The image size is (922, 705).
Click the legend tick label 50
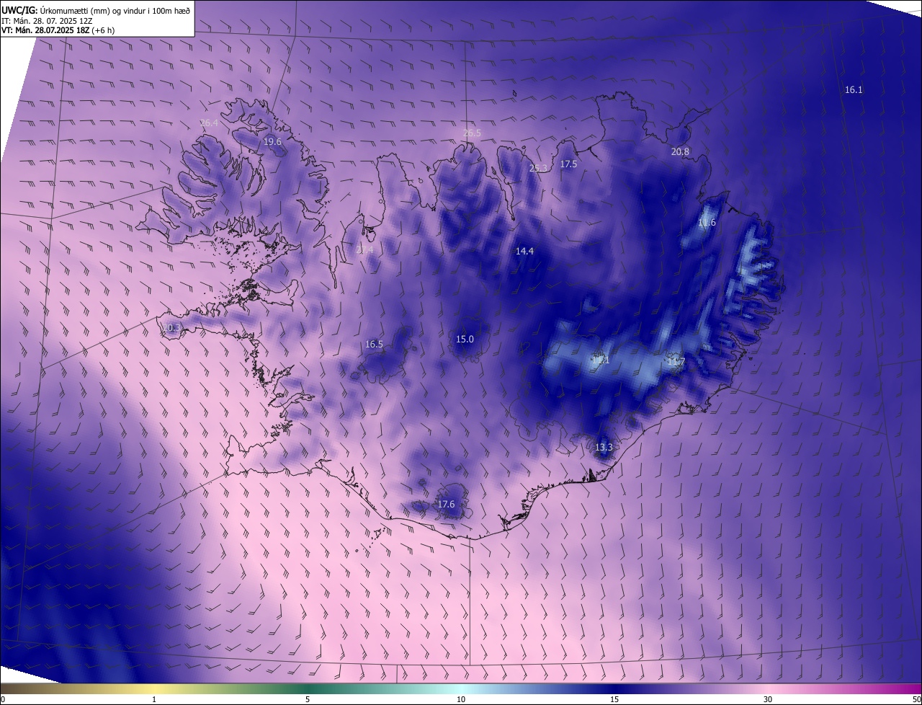pos(916,699)
